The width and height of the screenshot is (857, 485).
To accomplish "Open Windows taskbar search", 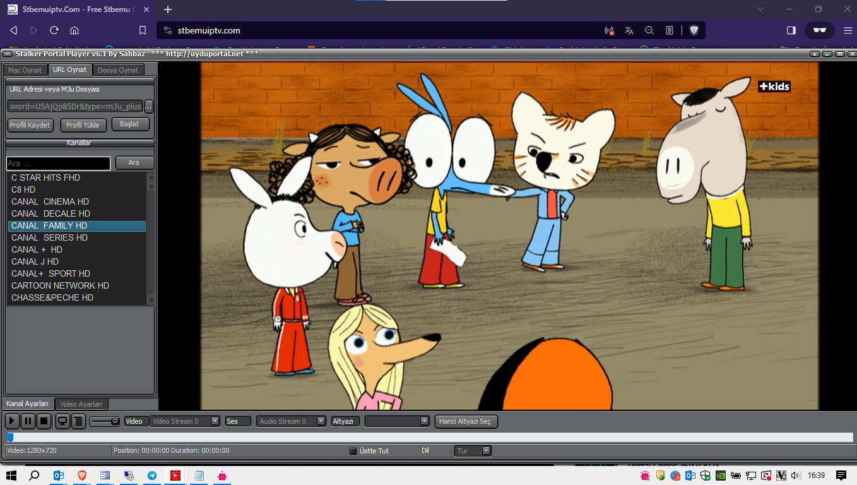I will pos(35,476).
